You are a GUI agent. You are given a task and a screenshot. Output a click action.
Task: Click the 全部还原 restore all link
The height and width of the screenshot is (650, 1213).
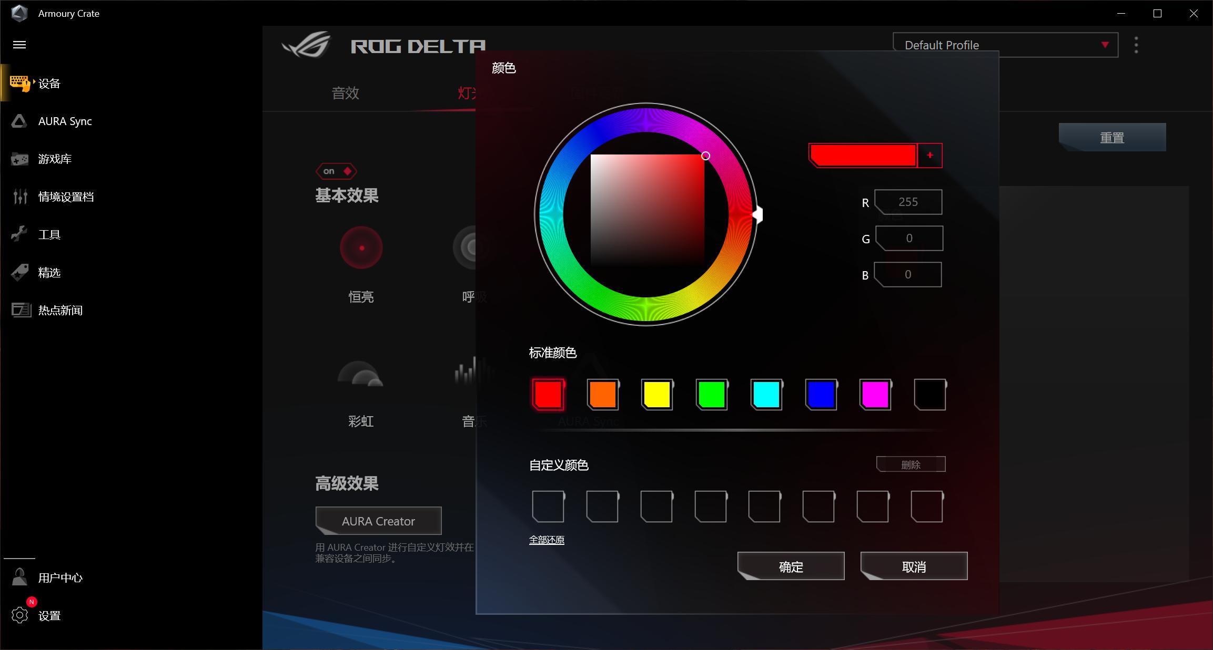pos(547,540)
